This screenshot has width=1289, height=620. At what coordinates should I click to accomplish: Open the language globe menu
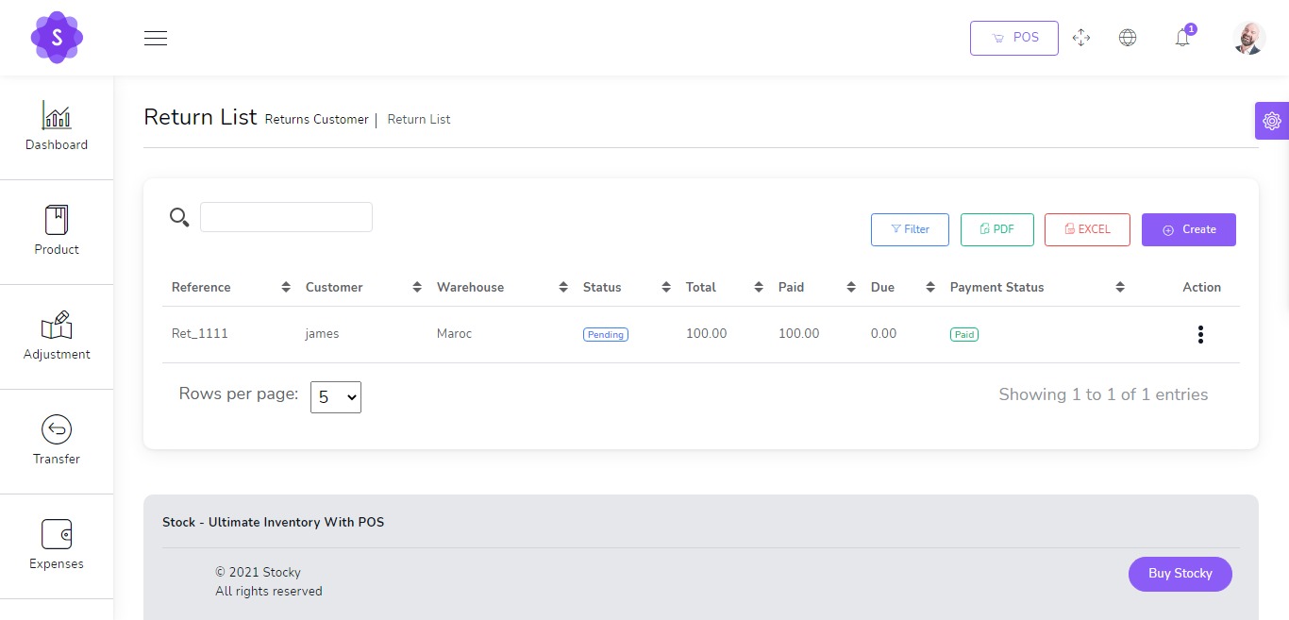pyautogui.click(x=1128, y=38)
